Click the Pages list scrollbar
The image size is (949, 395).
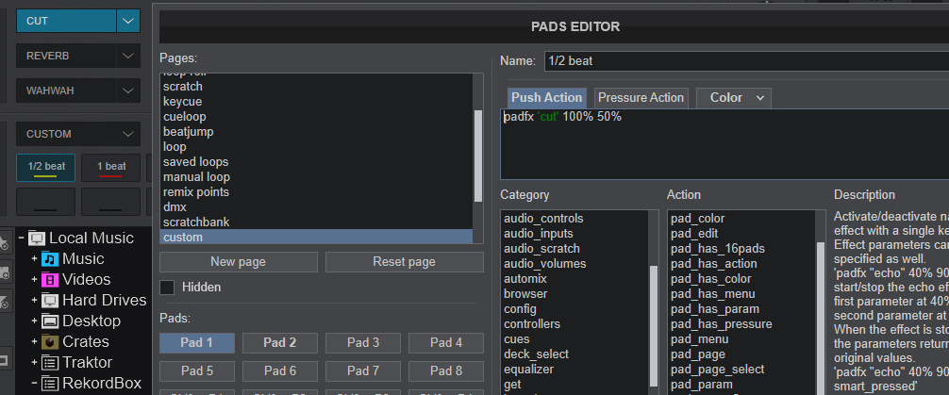tap(478, 156)
